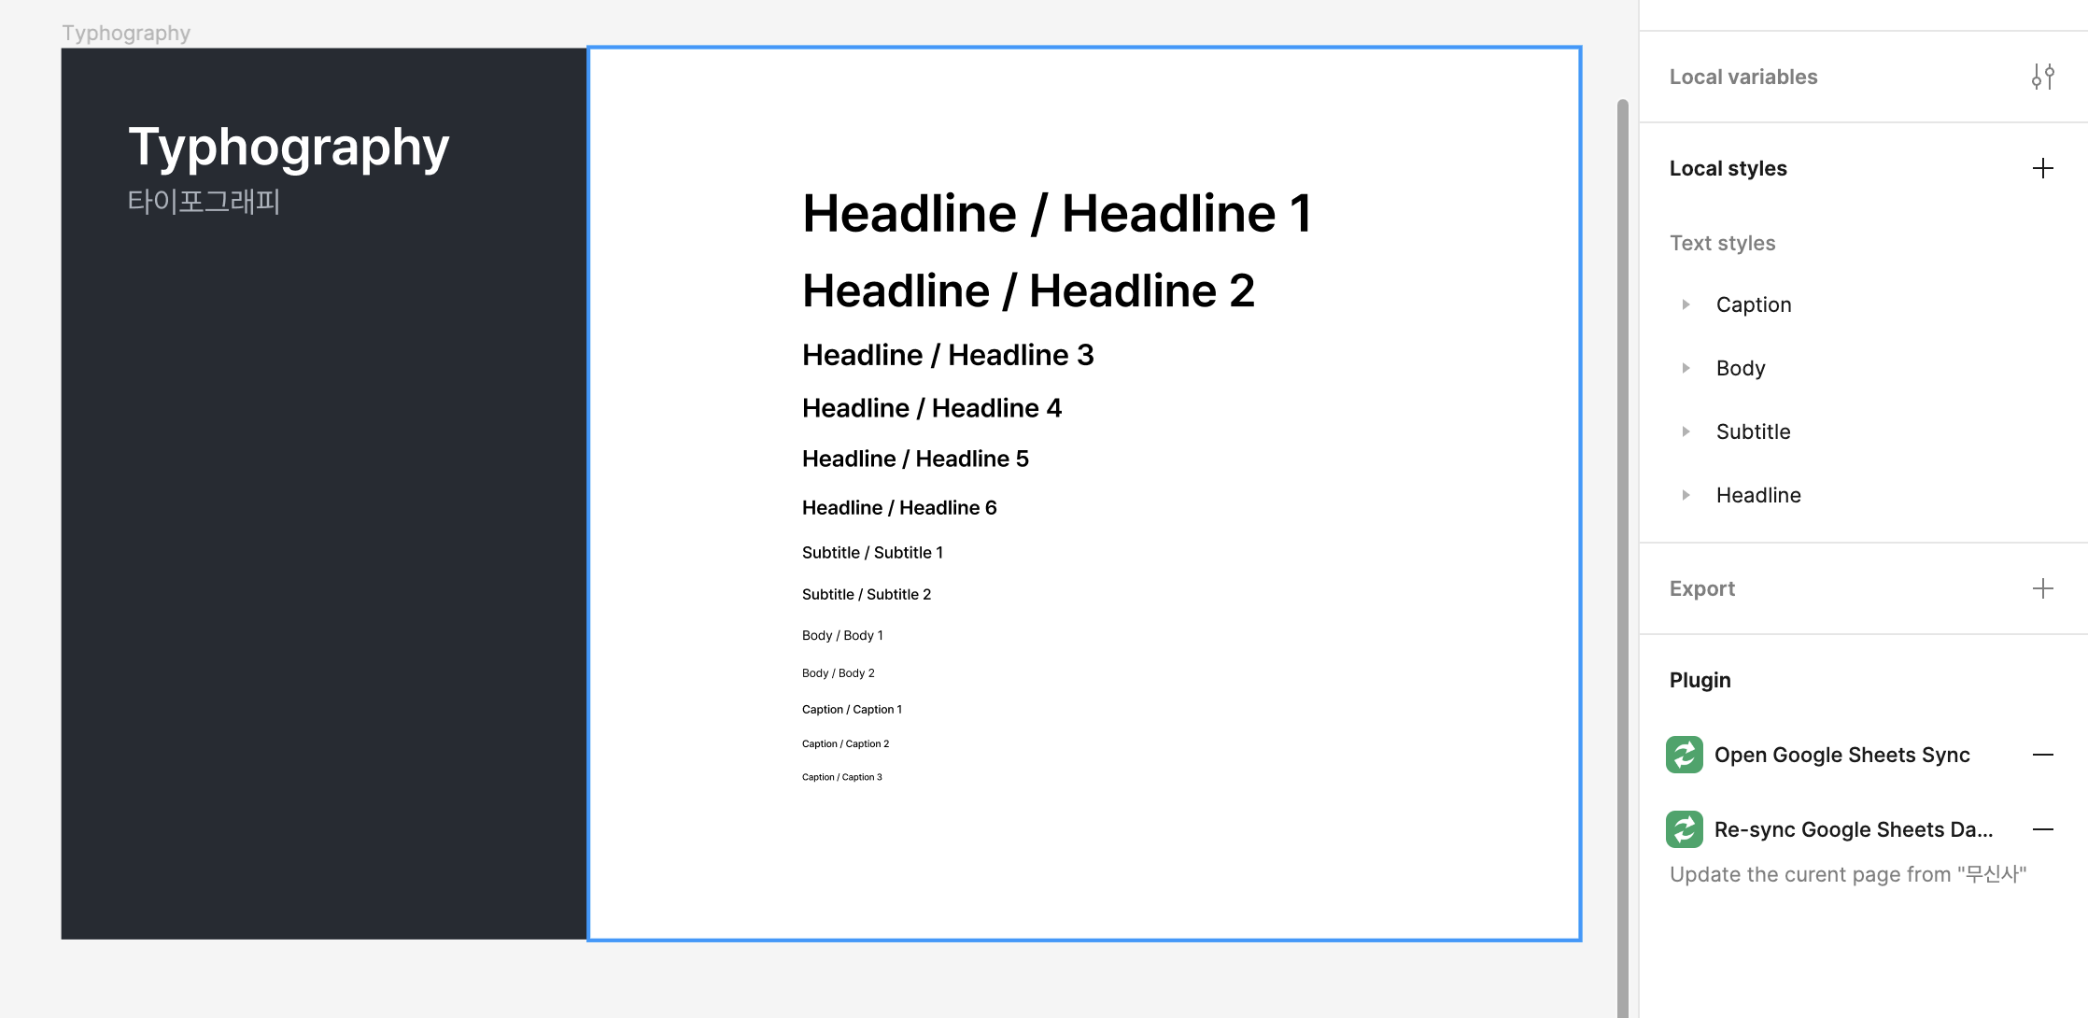Screen dimensions: 2088x1018
Task: Expand the Body text styles group
Action: pyautogui.click(x=1686, y=368)
